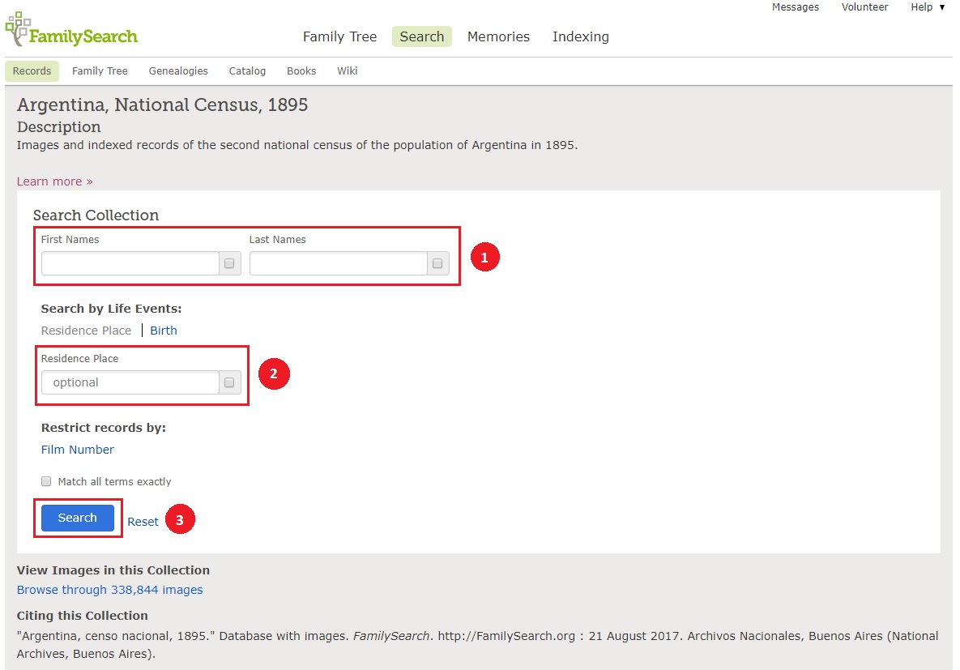Switch to the Genealogies sub-tab
960x670 pixels.
178,71
